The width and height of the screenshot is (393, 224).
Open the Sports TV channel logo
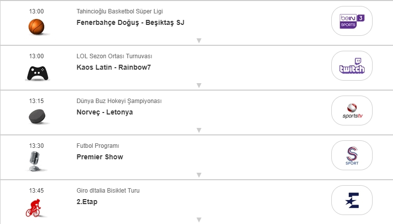(352, 111)
